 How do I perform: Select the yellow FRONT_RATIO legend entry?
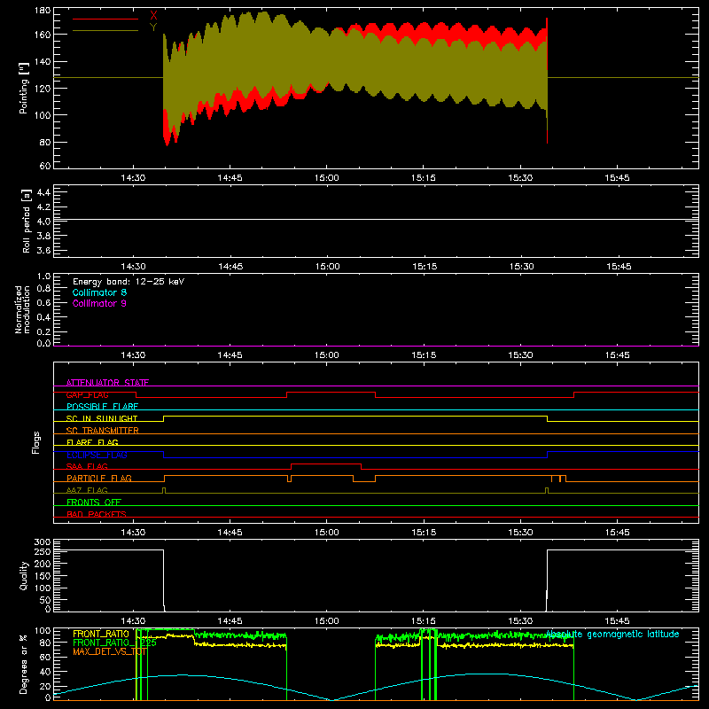tap(101, 634)
